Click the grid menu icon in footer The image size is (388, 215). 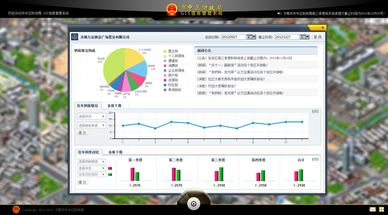point(382,209)
